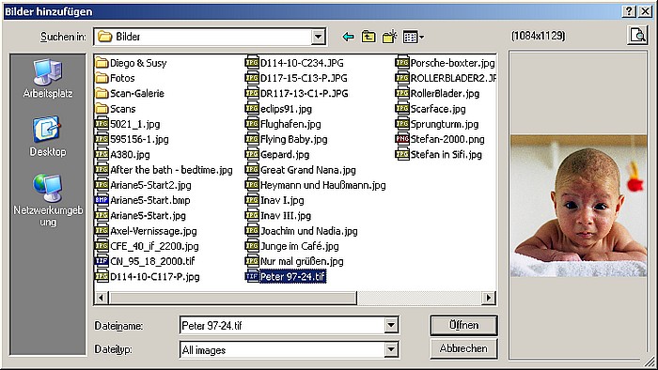Close the Bilder hinzufügen dialog
The height and width of the screenshot is (370, 658).
(x=645, y=11)
